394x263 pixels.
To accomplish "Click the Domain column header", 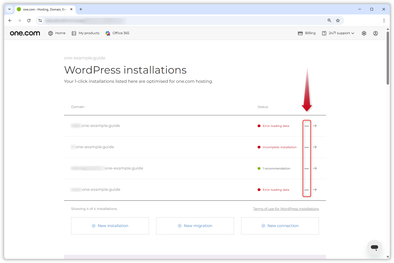I will (x=78, y=107).
